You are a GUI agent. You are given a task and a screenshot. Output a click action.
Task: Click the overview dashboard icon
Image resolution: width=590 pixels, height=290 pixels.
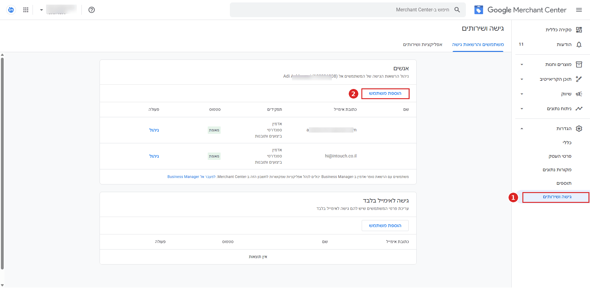(x=579, y=30)
